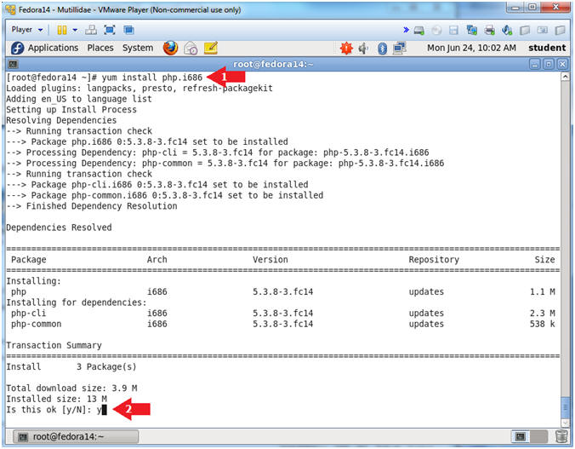Viewport: 575px width, 449px height.
Task: Click the 'Dependencies Resolved' line
Action: pos(59,227)
